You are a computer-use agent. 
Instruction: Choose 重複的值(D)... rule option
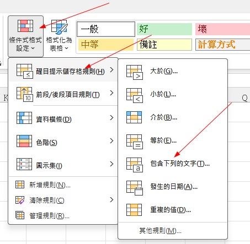click(173, 210)
